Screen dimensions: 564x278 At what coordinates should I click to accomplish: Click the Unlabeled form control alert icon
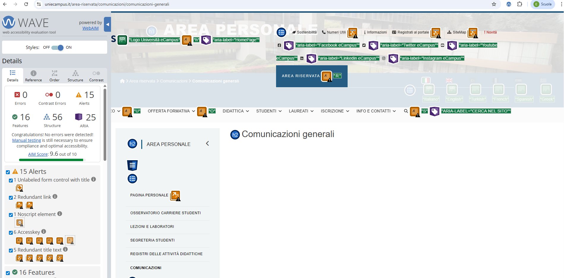tap(19, 188)
